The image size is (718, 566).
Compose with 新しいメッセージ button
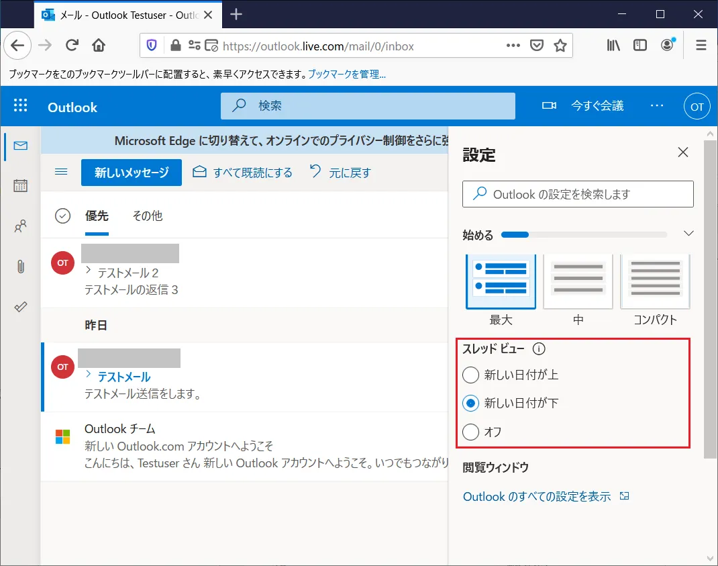(132, 173)
